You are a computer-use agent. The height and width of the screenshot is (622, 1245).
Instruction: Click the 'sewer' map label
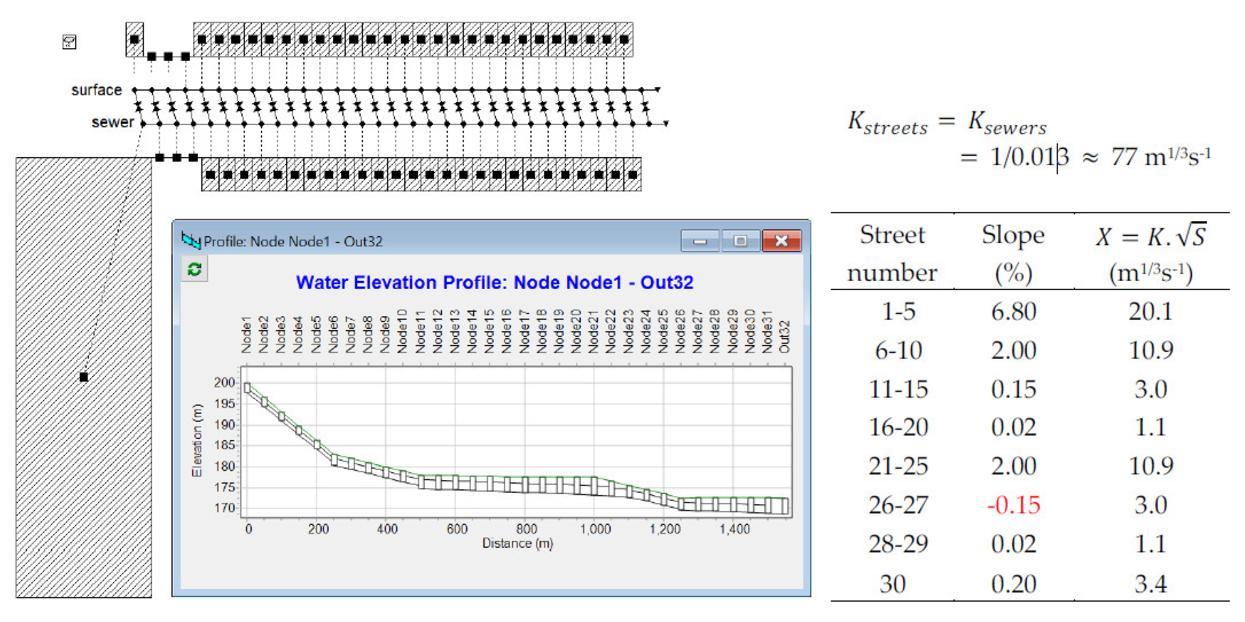point(112,122)
